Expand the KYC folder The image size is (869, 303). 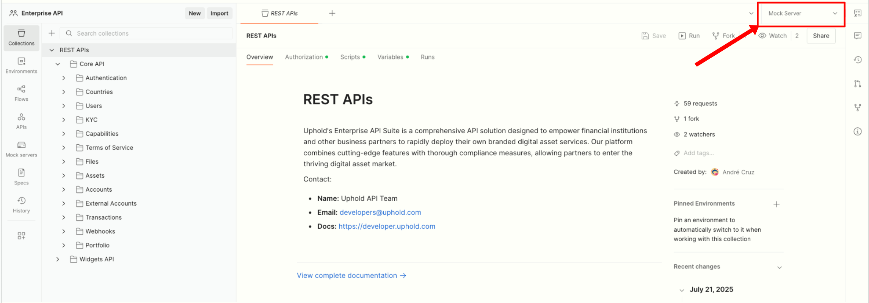tap(64, 120)
